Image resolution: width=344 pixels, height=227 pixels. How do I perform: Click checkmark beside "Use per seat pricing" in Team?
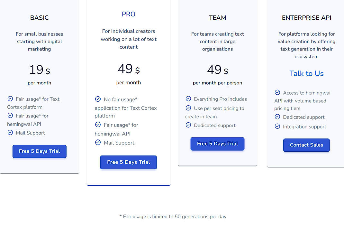click(188, 108)
